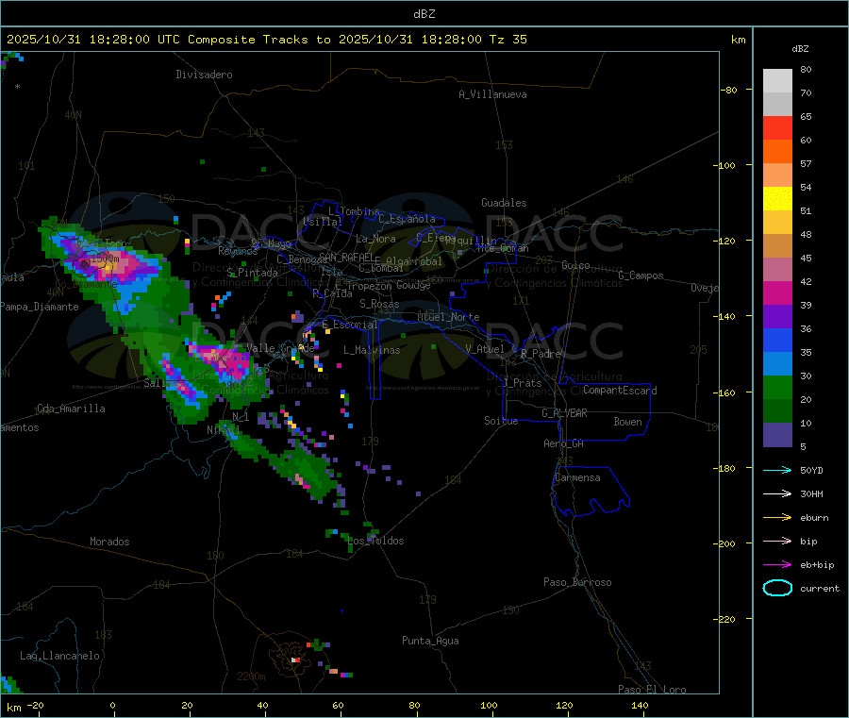Click the 'Cda_Amarilla' map label
849x718 pixels.
click(x=71, y=409)
